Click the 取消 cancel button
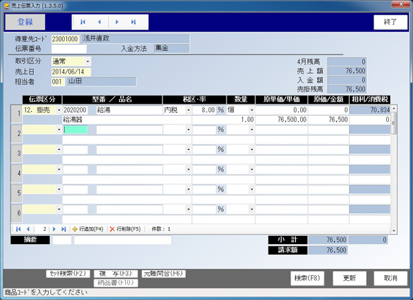Image resolution: width=413 pixels, height=300 pixels. click(x=390, y=278)
